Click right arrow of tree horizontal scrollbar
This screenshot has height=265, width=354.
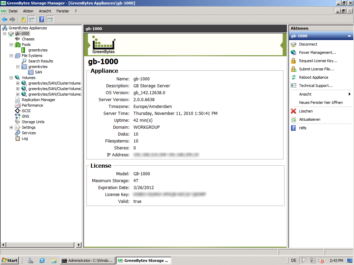coord(78,245)
